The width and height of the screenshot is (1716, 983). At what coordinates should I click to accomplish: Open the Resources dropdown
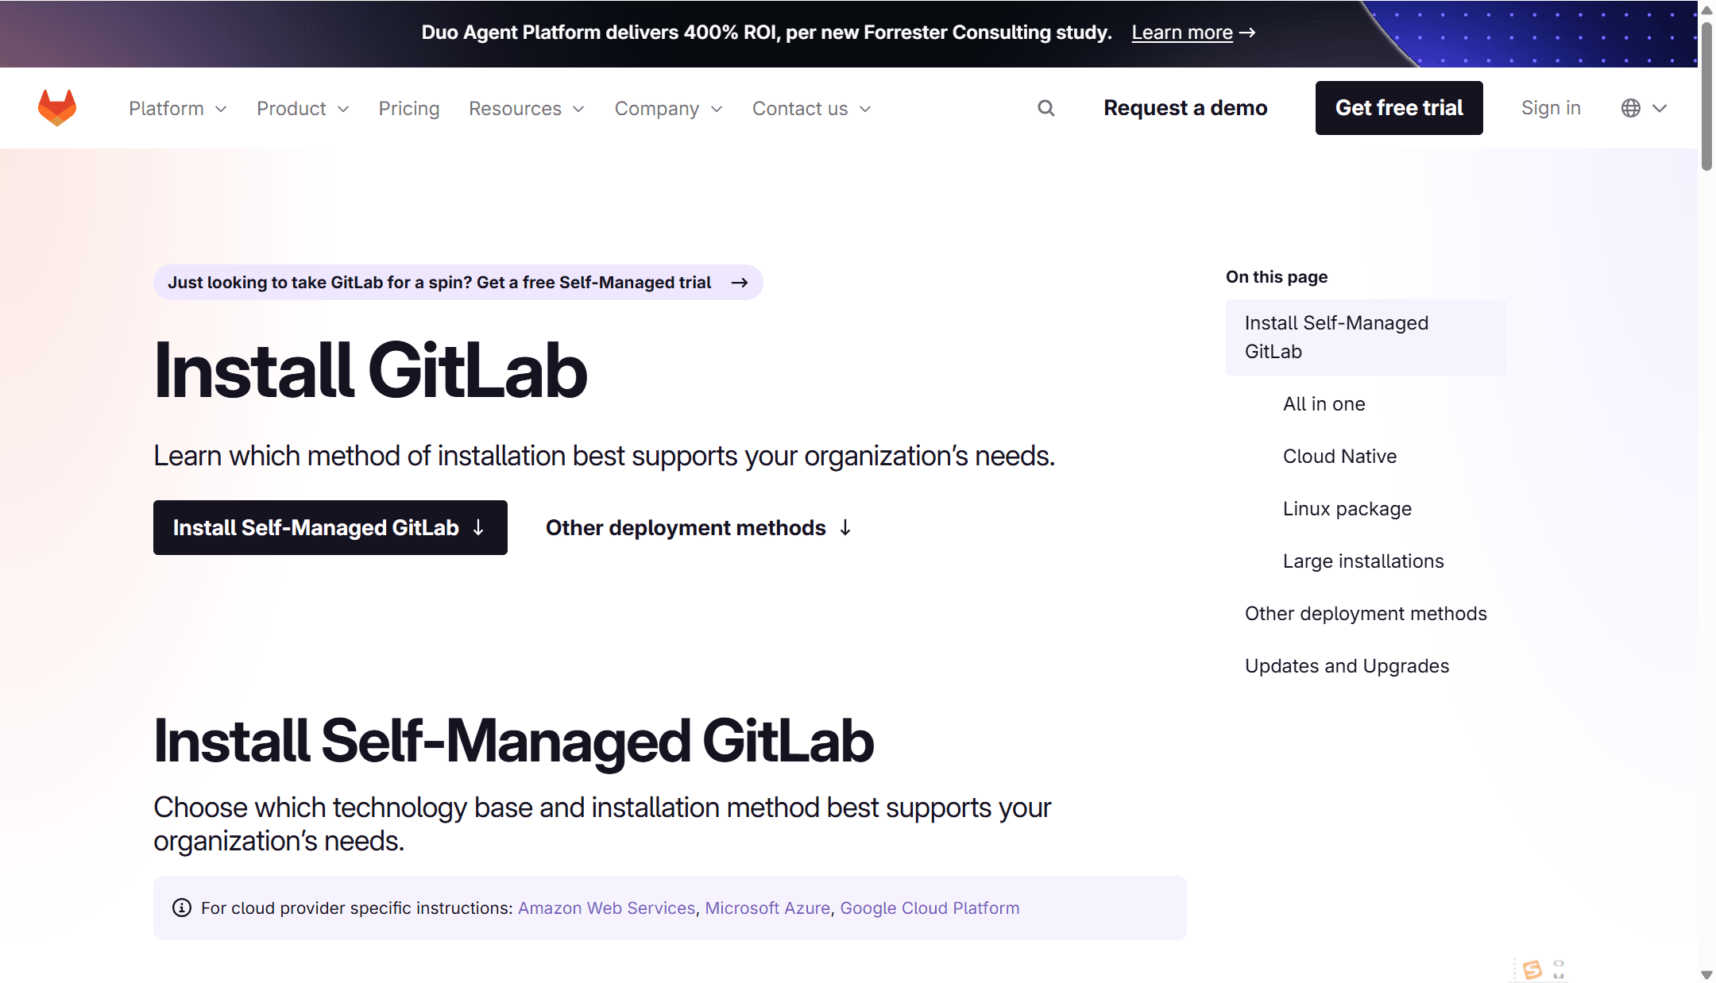tap(527, 108)
